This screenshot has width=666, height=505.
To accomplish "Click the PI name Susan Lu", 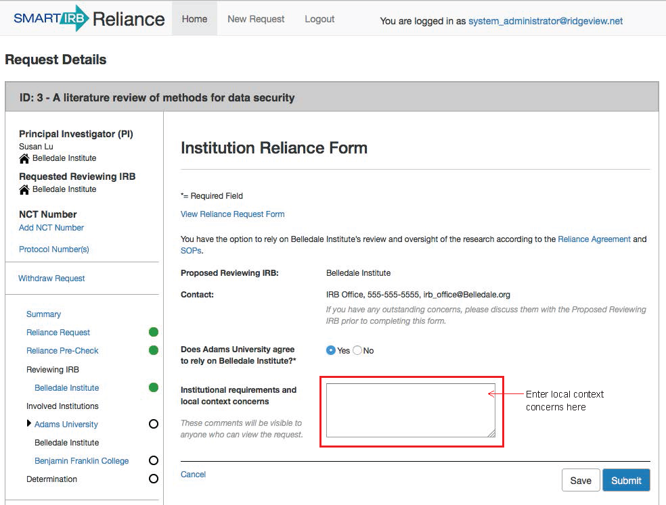I will 36,147.
